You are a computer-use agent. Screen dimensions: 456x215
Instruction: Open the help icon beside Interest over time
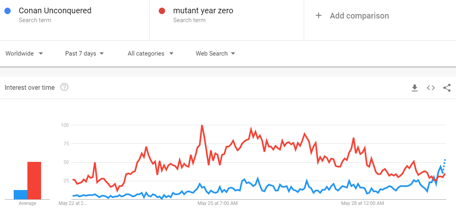click(x=64, y=87)
